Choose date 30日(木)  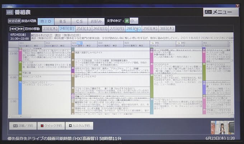[166, 29]
